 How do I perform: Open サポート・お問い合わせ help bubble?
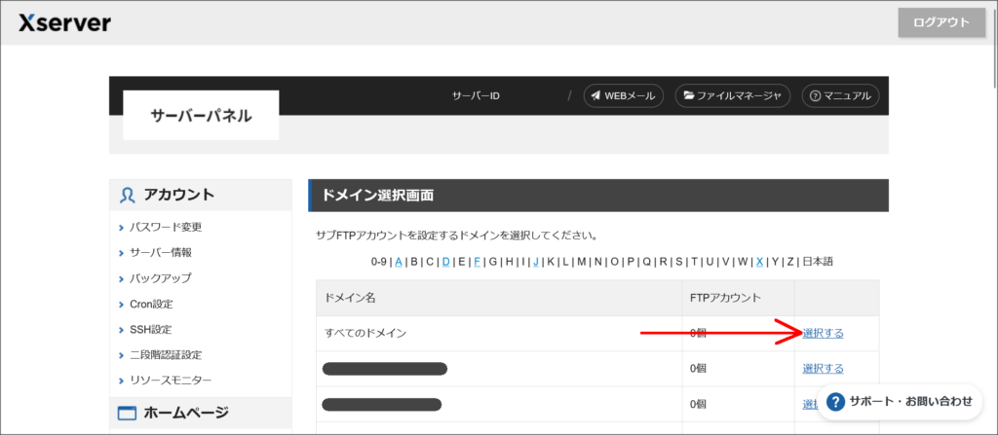(x=900, y=401)
